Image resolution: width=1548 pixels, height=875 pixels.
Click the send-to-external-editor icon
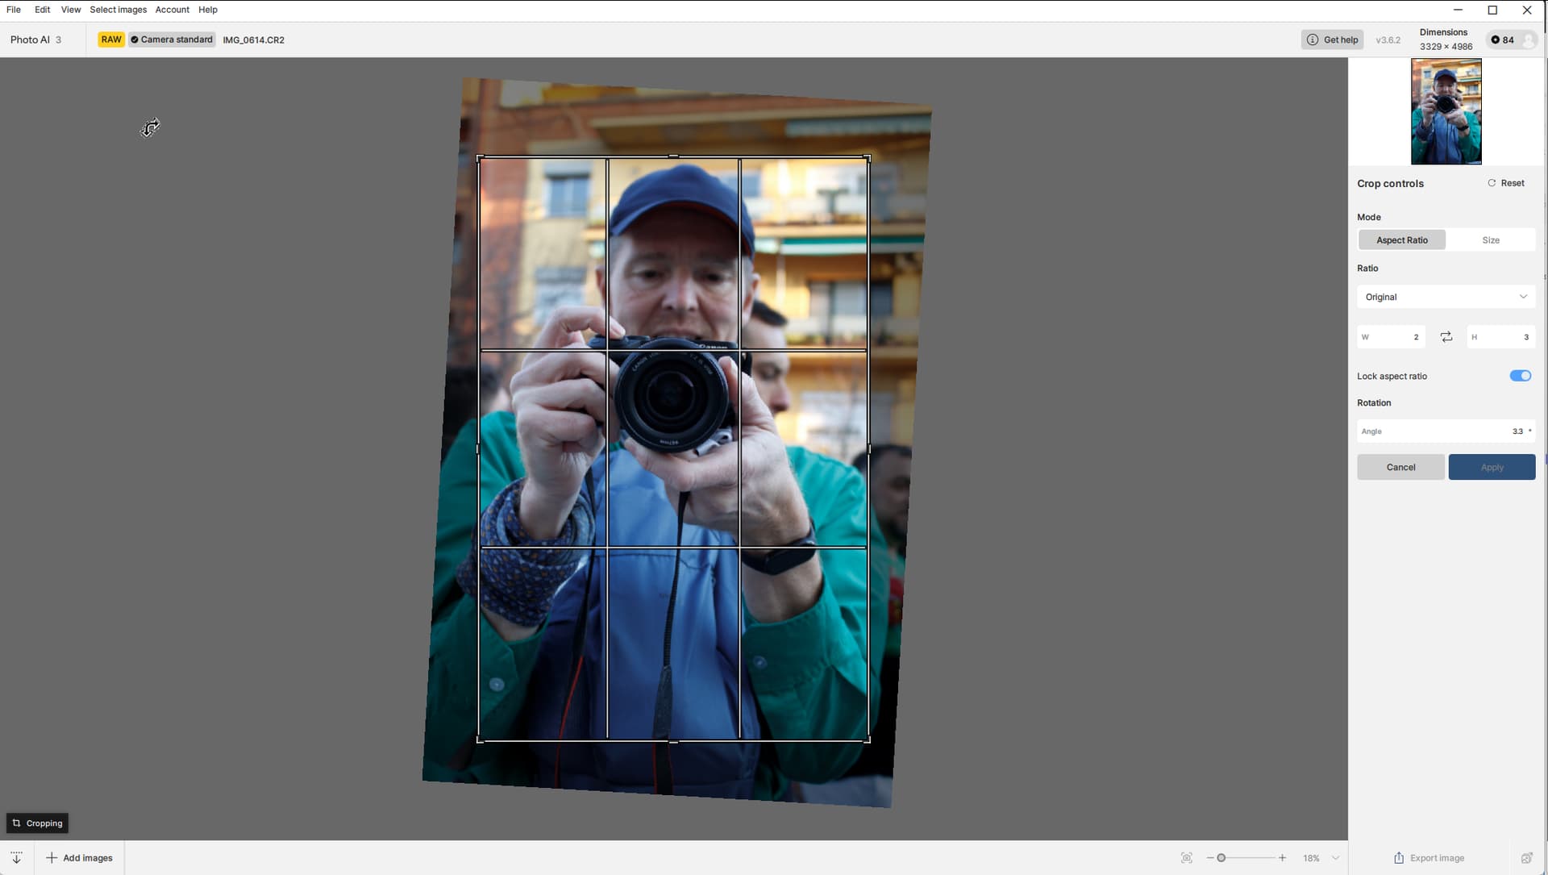coord(1526,858)
